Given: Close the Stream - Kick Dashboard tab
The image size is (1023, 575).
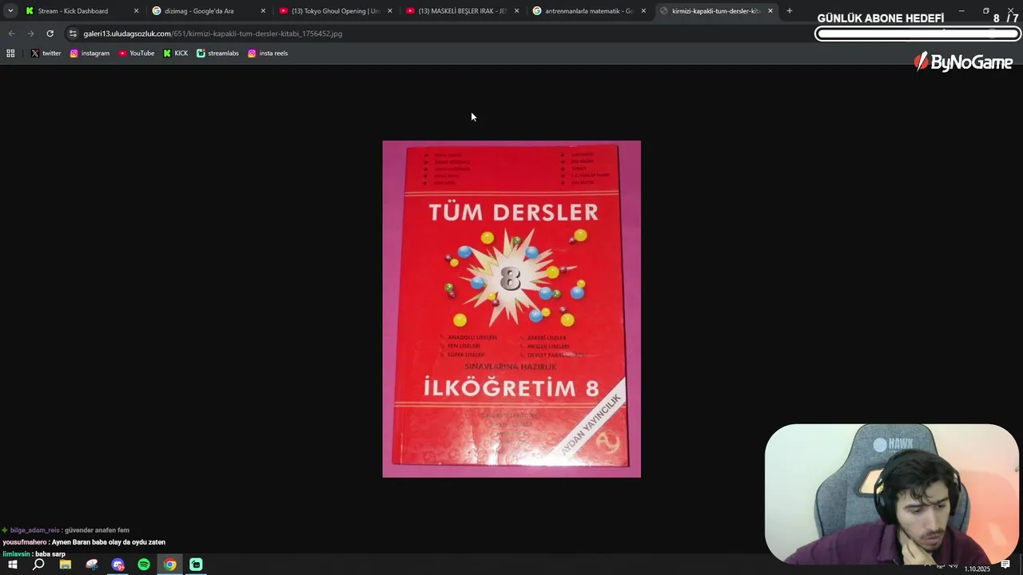Looking at the screenshot, I should click(136, 11).
